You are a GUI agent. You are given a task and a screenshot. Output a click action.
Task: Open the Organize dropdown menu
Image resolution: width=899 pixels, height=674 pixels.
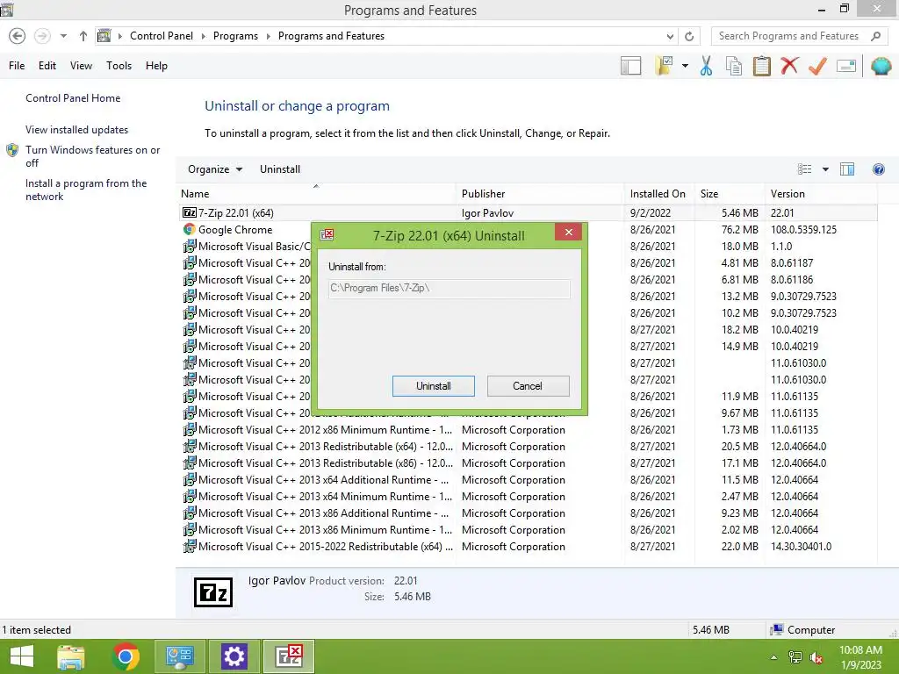click(x=215, y=169)
